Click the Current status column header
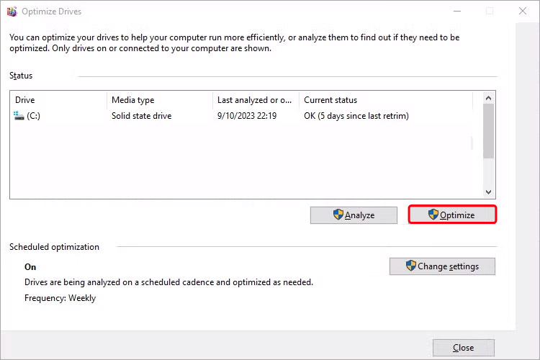The image size is (540, 360). click(385, 100)
